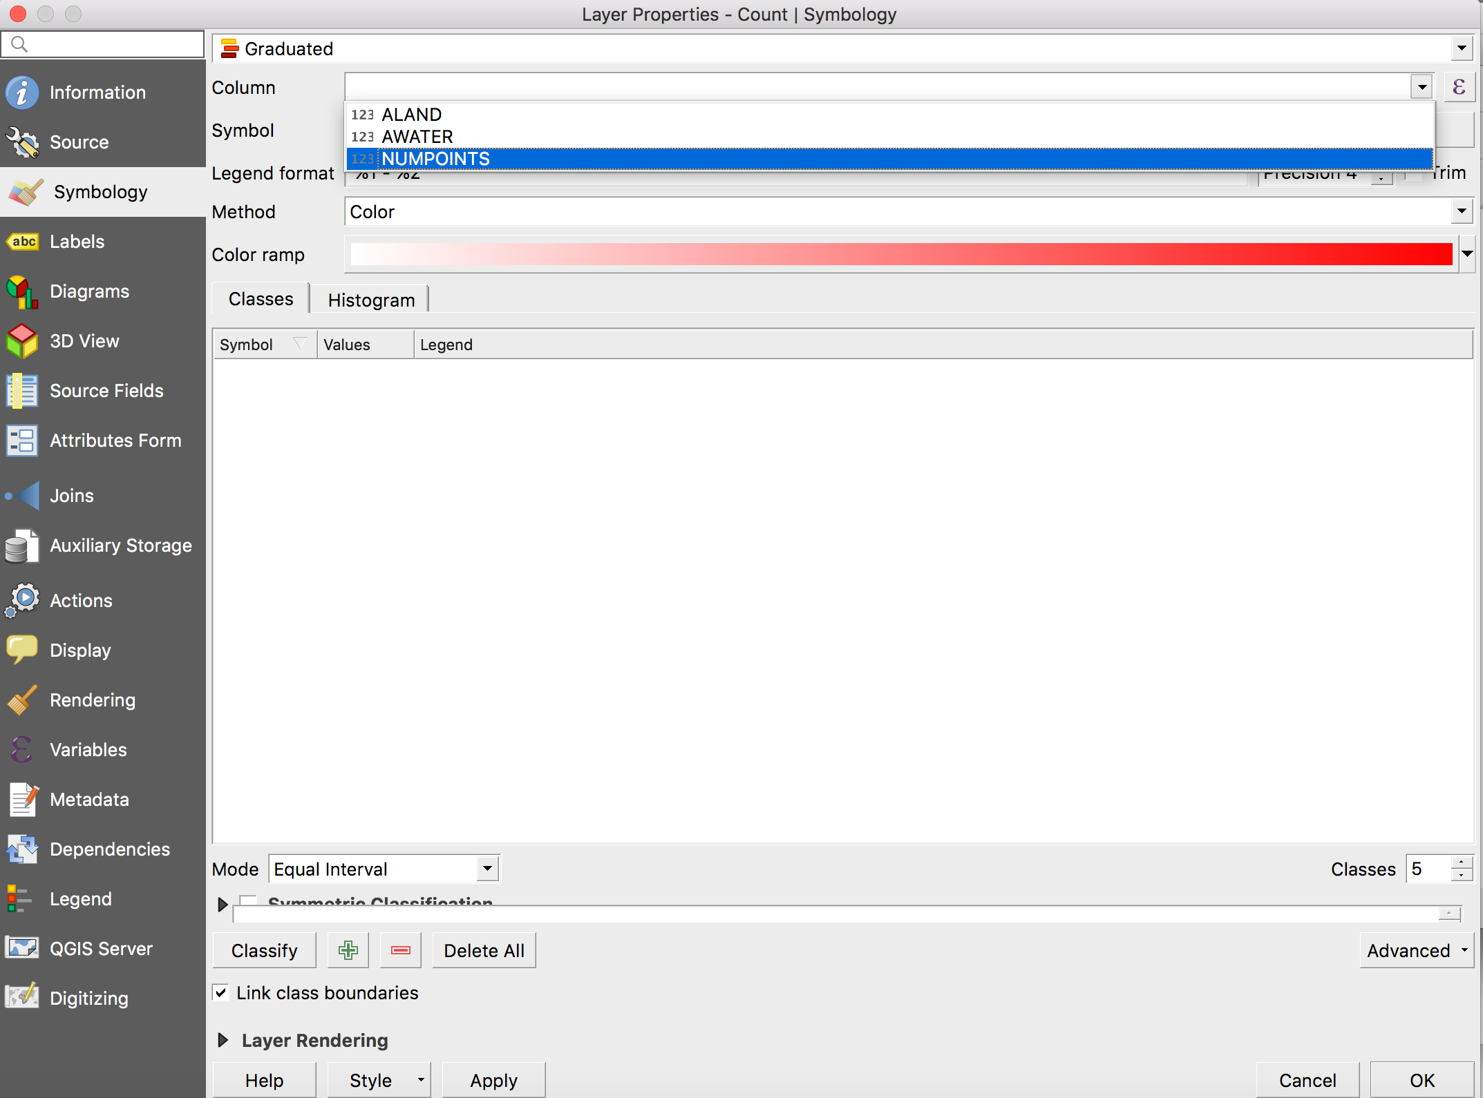Screen dimensions: 1483x1098
Task: Open the Labels abc icon
Action: pyautogui.click(x=23, y=242)
